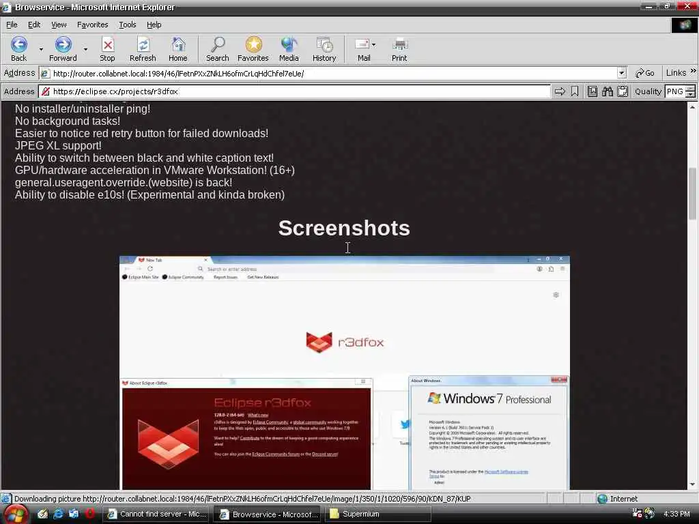Click the Screenshots heading
This screenshot has width=699, height=524.
click(x=344, y=228)
